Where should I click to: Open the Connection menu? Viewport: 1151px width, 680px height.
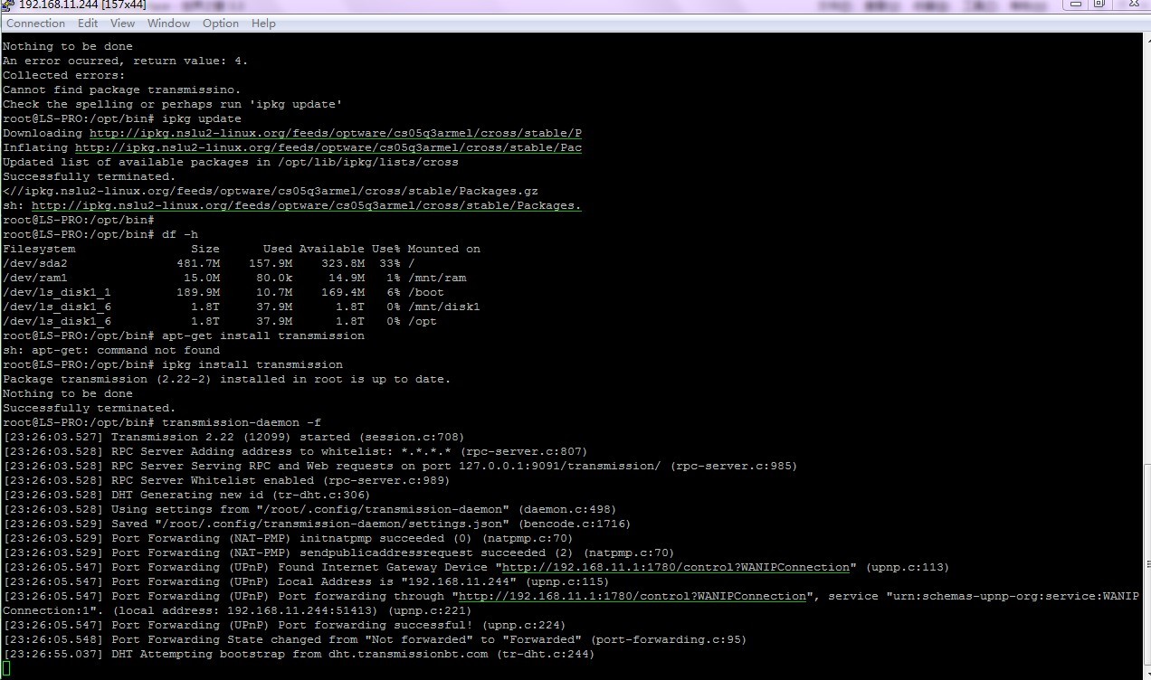(x=35, y=24)
